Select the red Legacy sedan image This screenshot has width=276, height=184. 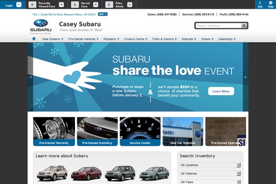[x=86, y=173]
